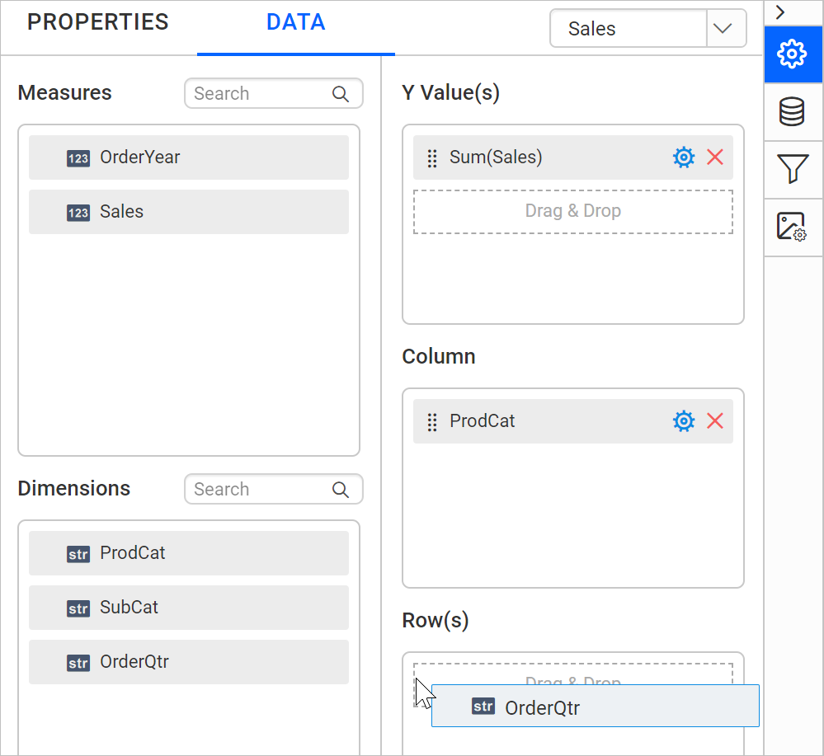This screenshot has width=824, height=756.
Task: Select the SubCat dimension
Action: tap(188, 608)
